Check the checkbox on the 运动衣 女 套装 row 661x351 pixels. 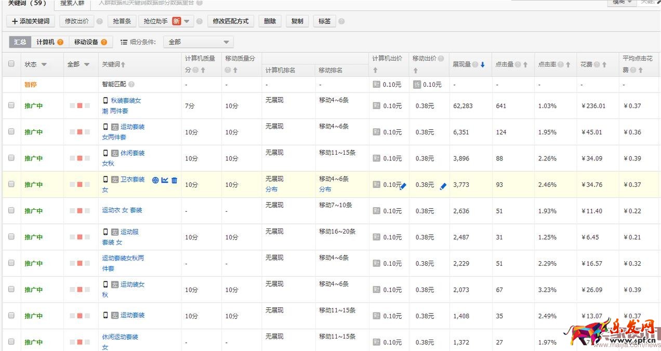click(11, 210)
